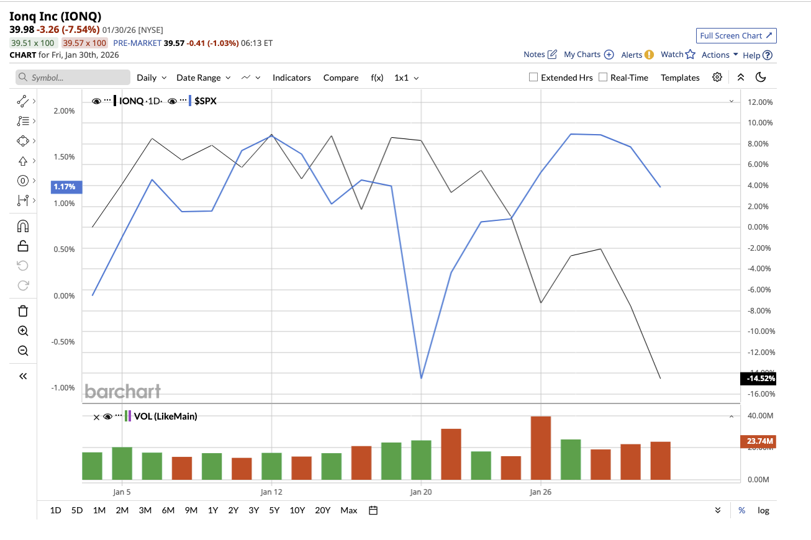Expand the shapes tool flyout arrow
Screen dimensions: 811x540
coord(34,141)
